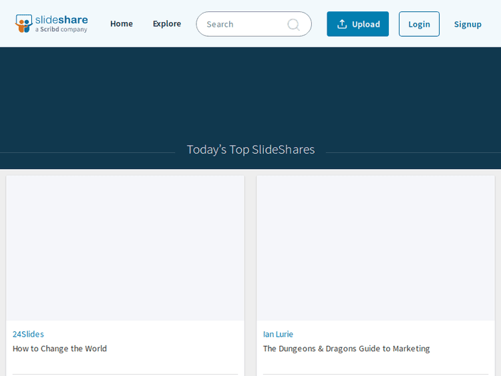The width and height of the screenshot is (501, 376).
Task: Open the Ian Lurie author link
Action: coord(278,334)
